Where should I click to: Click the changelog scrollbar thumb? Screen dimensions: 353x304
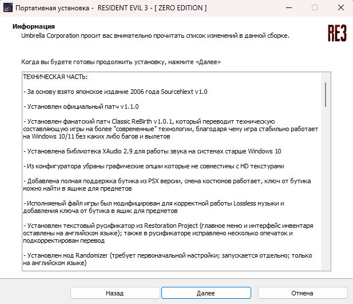[x=326, y=94]
